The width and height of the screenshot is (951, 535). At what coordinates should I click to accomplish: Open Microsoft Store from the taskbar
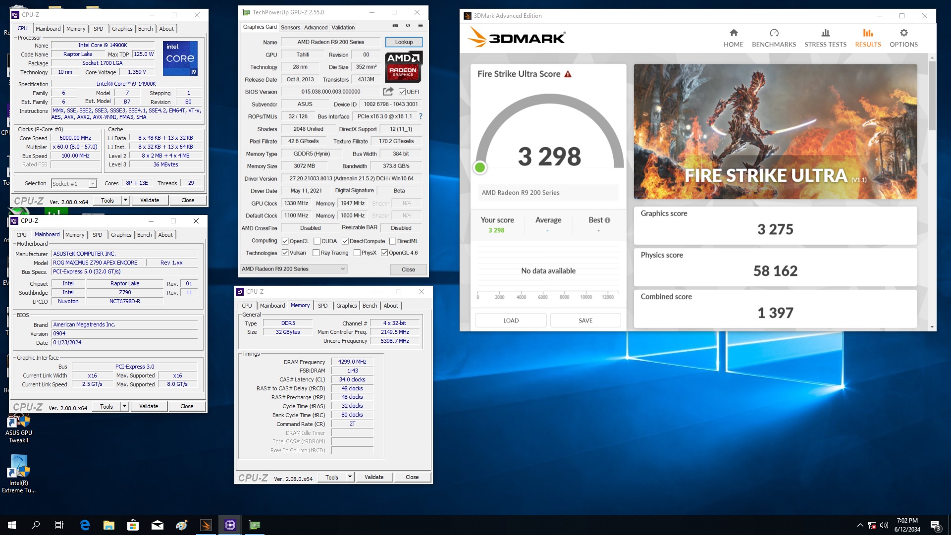(x=133, y=525)
